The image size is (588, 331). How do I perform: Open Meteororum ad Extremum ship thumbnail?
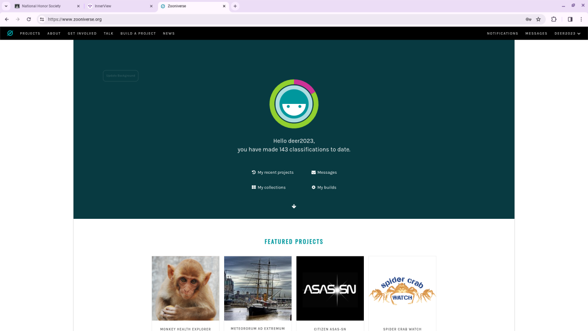(x=258, y=288)
